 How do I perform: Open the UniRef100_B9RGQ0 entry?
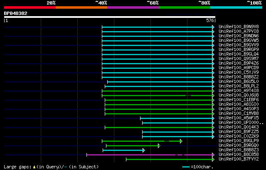pyautogui.click(x=239, y=146)
